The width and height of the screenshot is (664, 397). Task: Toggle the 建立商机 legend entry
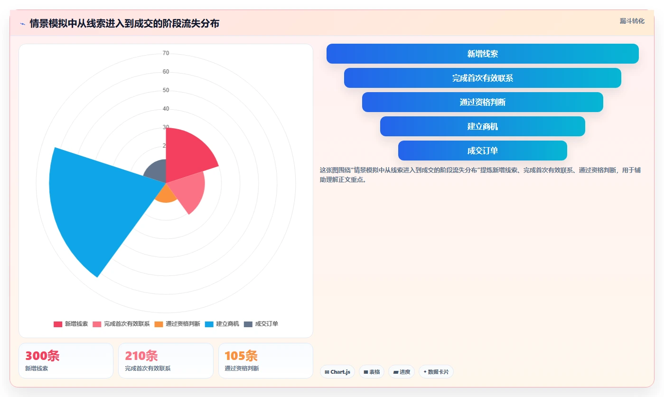[x=222, y=324]
